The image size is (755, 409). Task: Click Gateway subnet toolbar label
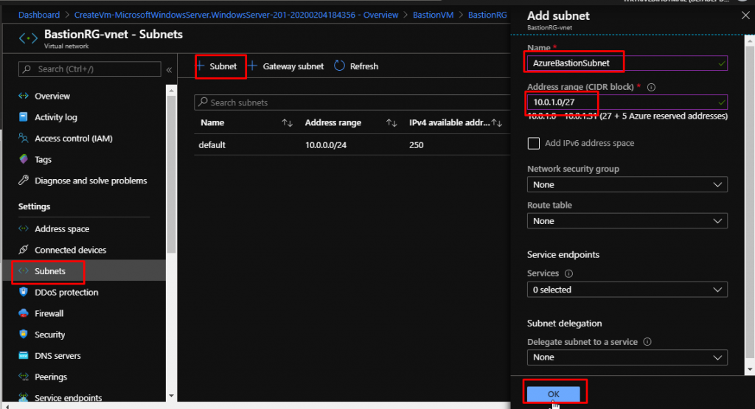pos(293,66)
